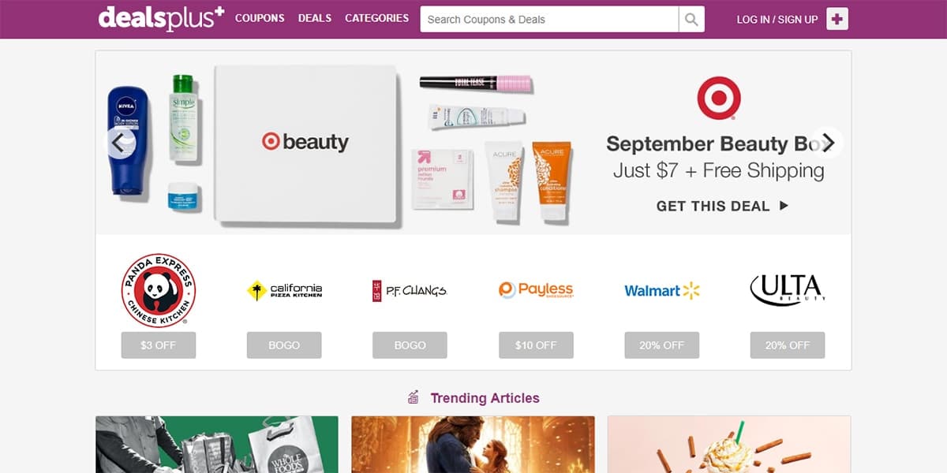Image resolution: width=947 pixels, height=473 pixels.
Task: Advance to next banner slide arrow
Action: [x=828, y=143]
